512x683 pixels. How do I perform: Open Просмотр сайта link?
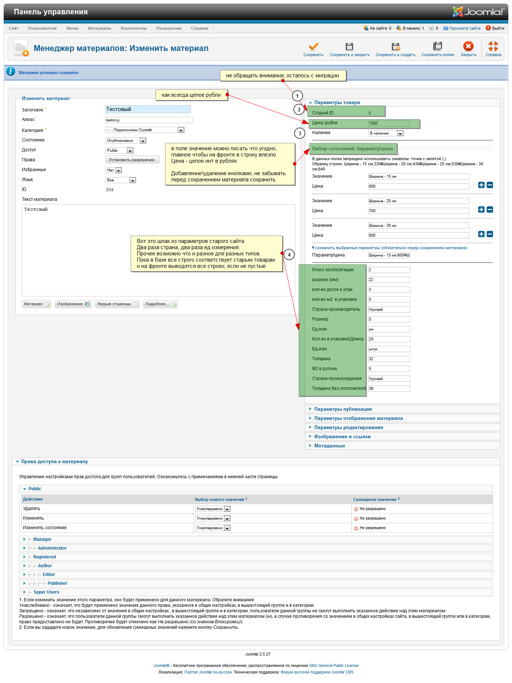(465, 28)
